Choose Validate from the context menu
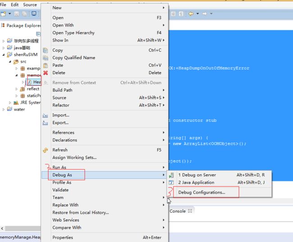The image size is (293, 242). tap(105, 190)
